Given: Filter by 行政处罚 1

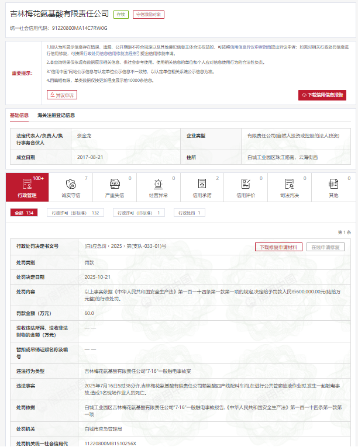Looking at the screenshot, I should coord(190,213).
